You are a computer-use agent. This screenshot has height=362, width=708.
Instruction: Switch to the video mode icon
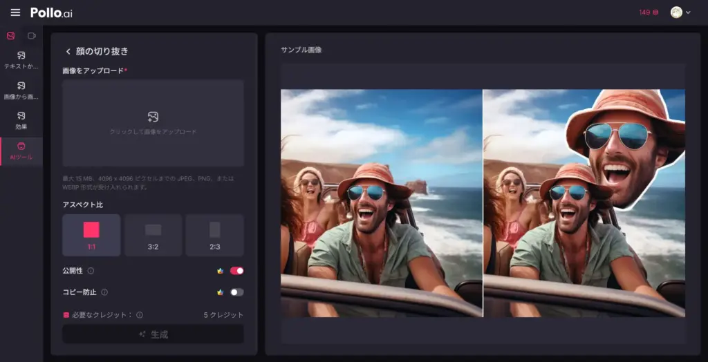tap(31, 36)
